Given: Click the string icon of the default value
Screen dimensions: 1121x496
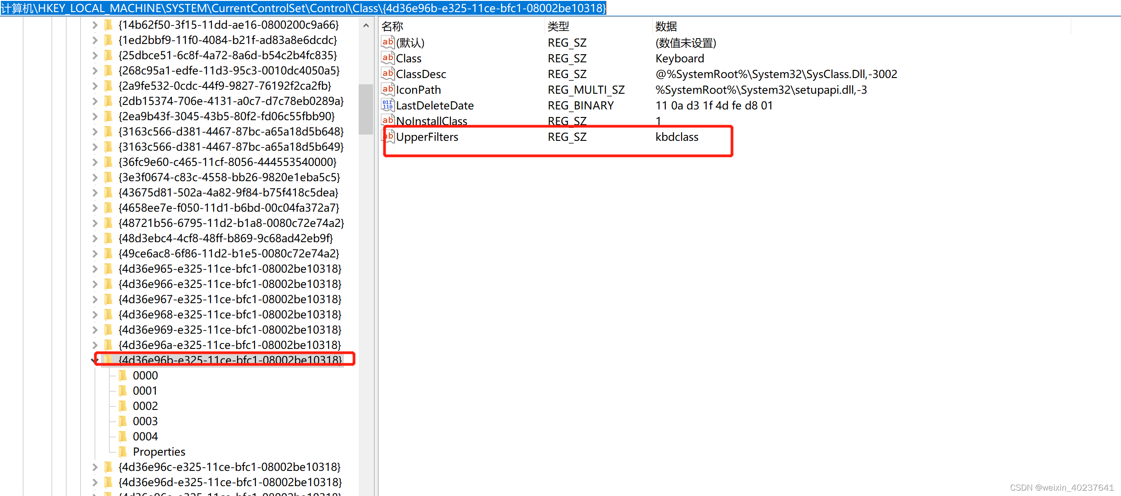Looking at the screenshot, I should coord(387,42).
